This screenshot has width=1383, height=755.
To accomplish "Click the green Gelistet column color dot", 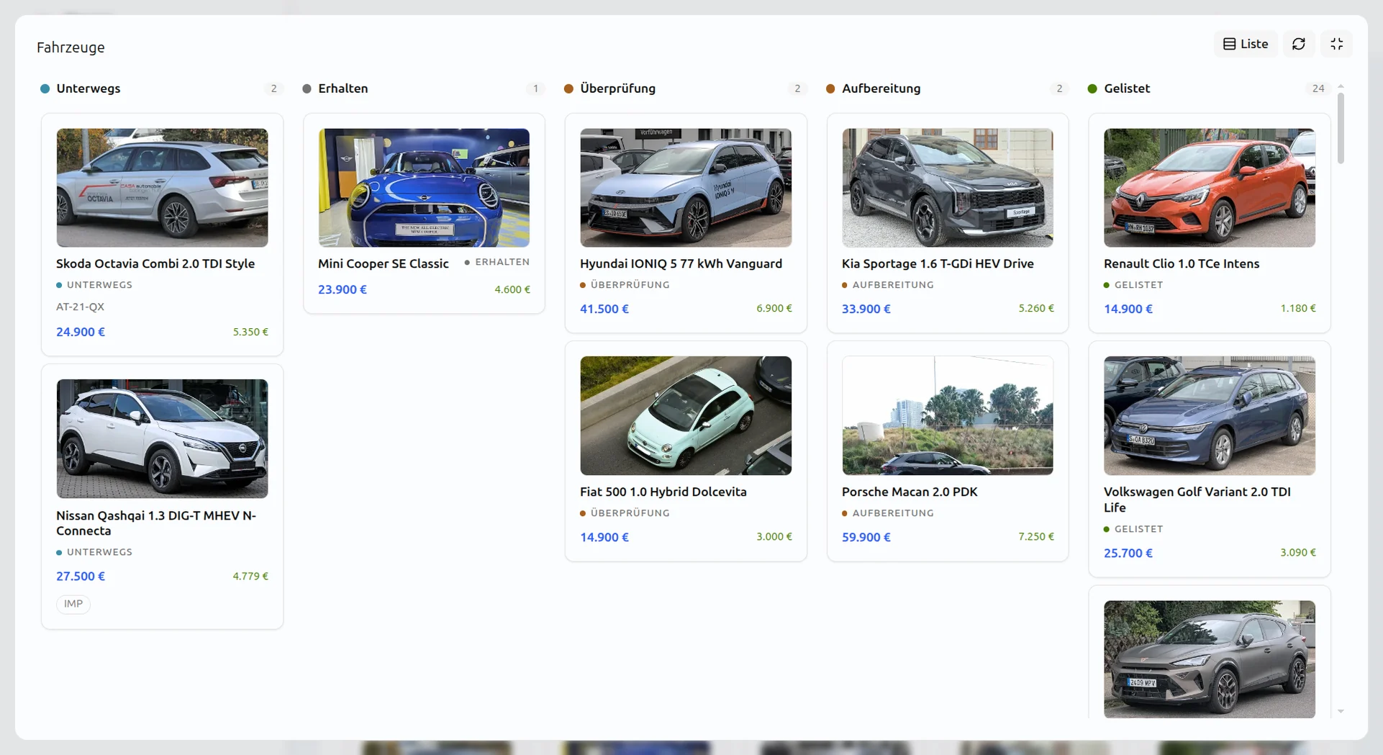I will point(1092,89).
